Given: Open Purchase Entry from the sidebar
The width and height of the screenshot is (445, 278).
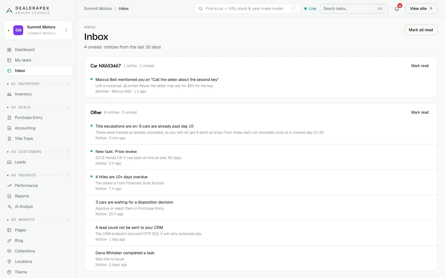Looking at the screenshot, I should pos(38,118).
